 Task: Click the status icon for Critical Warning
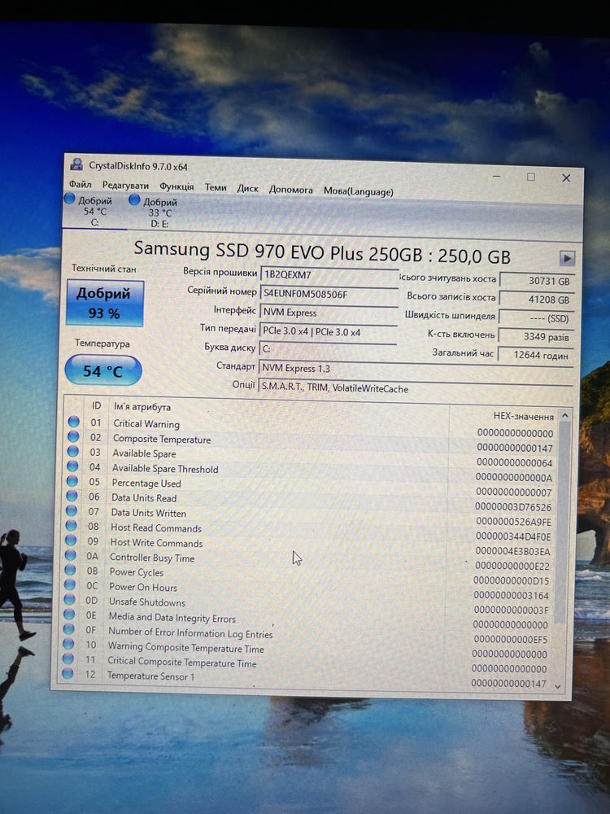pos(74,422)
